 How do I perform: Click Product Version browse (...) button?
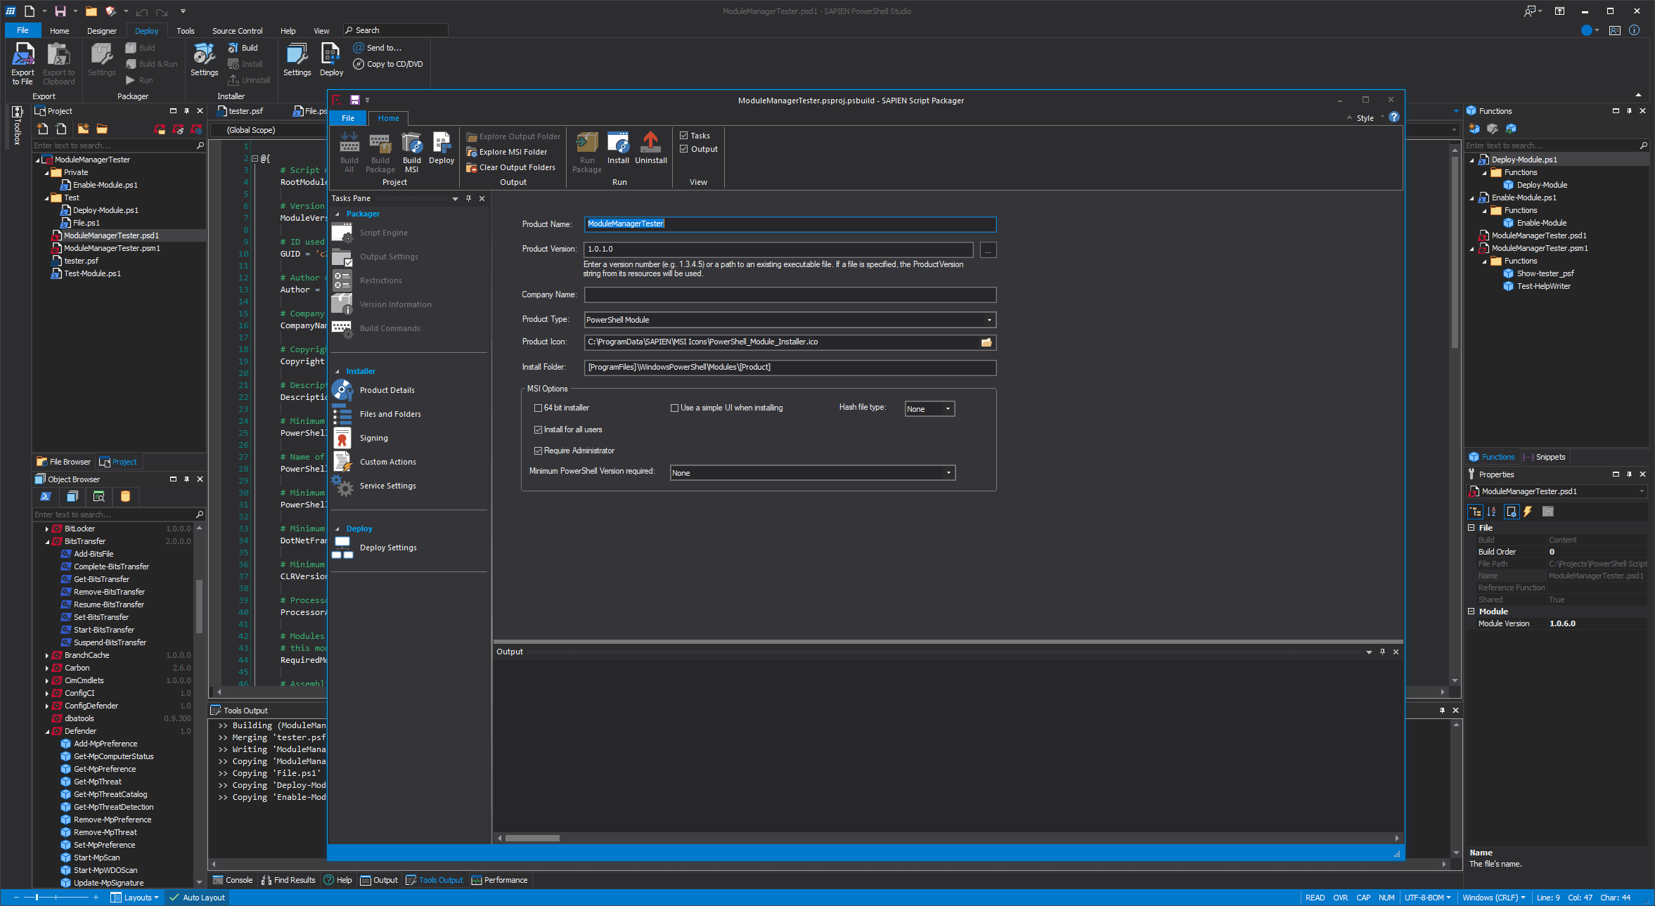988,250
